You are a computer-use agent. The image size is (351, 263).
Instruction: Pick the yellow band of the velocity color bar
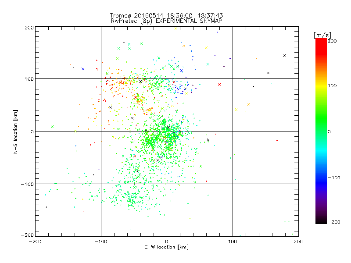click(x=321, y=86)
